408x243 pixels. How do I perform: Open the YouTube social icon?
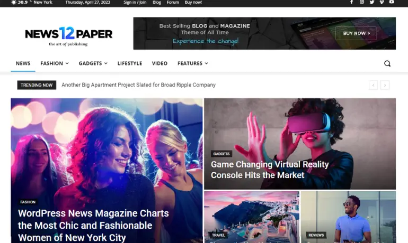click(392, 2)
